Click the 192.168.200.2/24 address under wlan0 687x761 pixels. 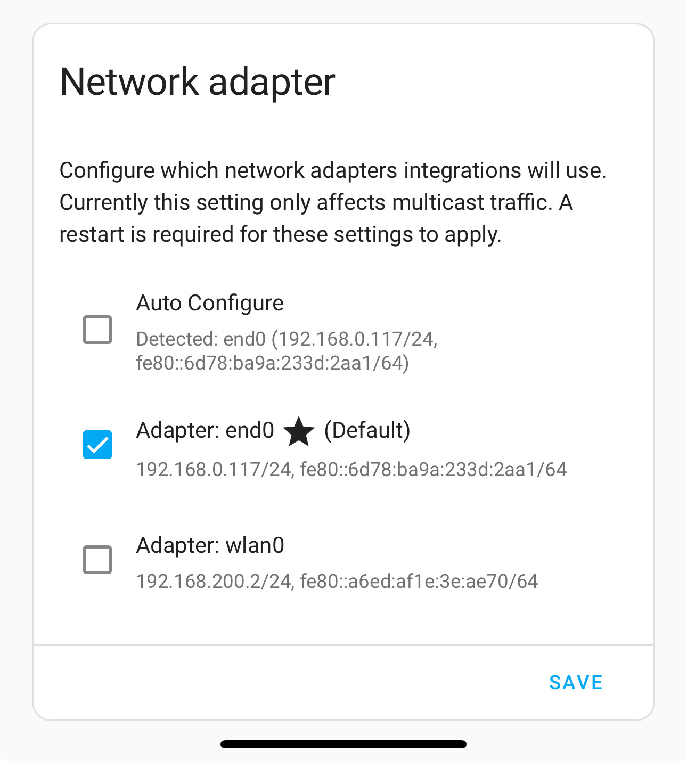pyautogui.click(x=214, y=581)
